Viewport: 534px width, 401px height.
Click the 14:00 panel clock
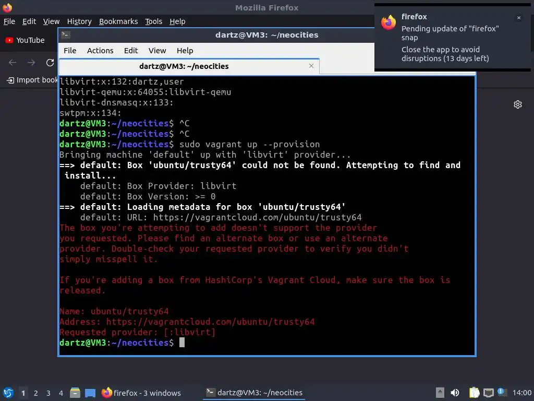click(x=521, y=393)
